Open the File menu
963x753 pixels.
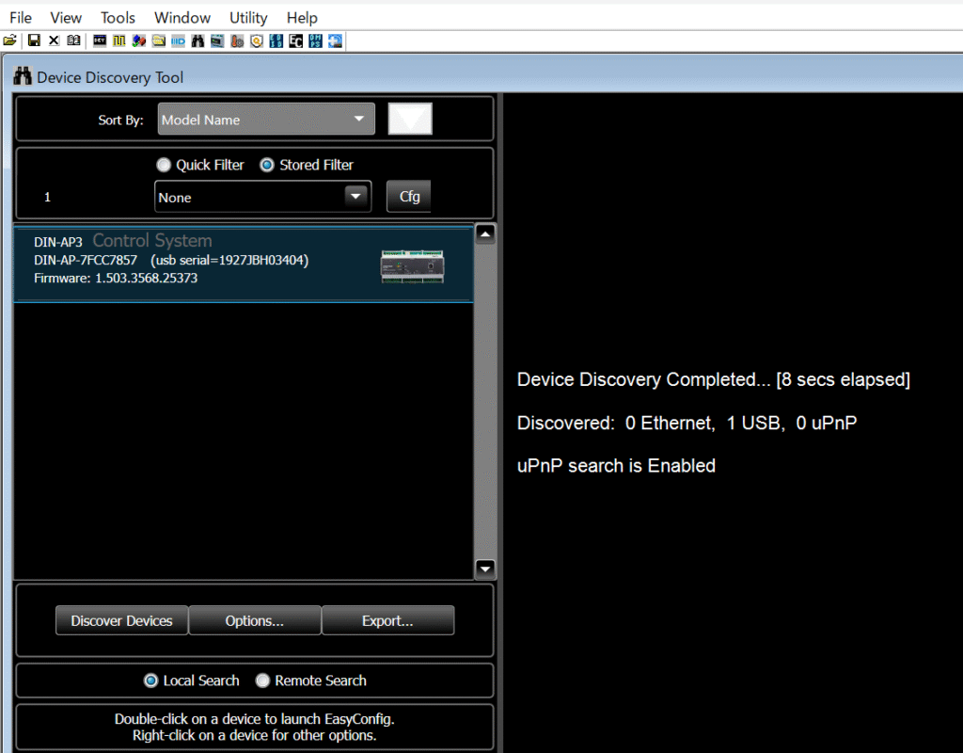21,18
